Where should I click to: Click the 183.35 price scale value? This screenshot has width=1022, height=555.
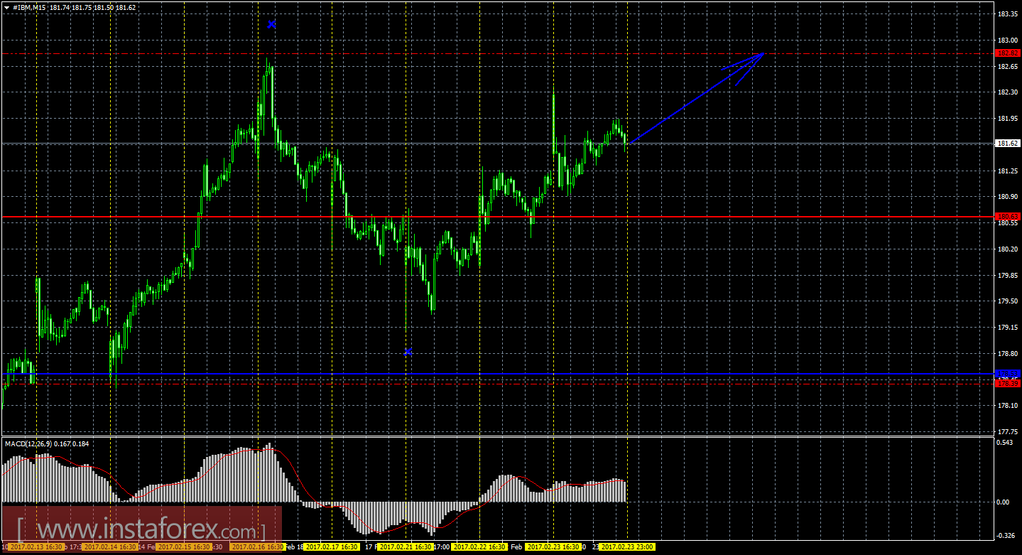(x=1009, y=14)
